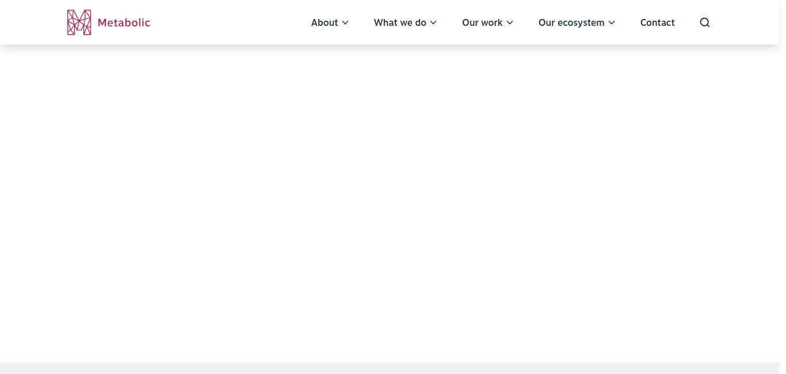Click the Metabolic geometric M logo icon
The image size is (786, 374).
[79, 22]
